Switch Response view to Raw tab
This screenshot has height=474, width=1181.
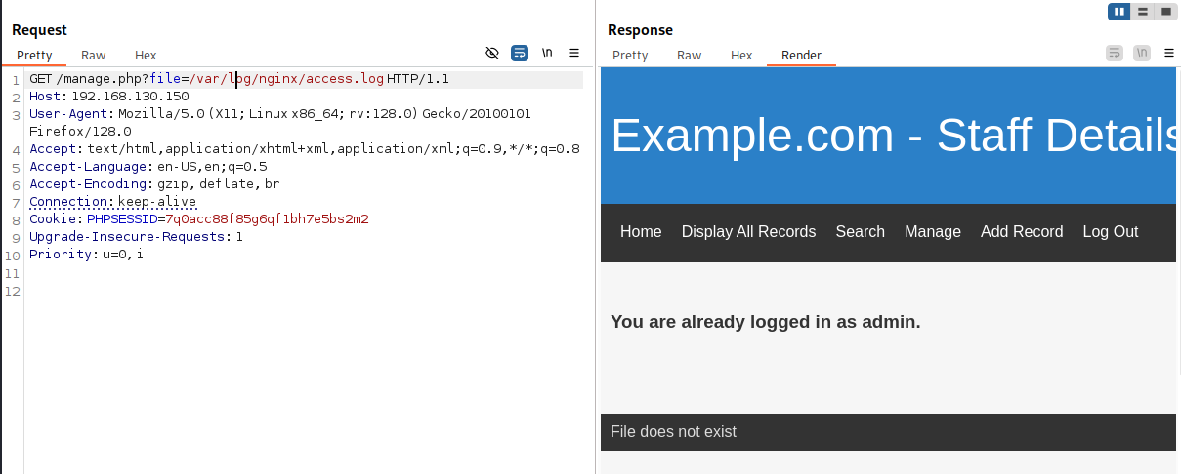point(690,56)
